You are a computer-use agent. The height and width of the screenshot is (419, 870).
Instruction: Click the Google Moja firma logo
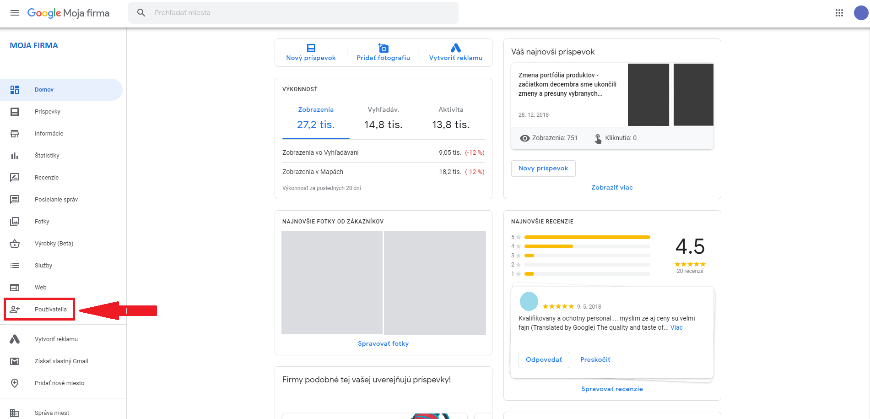68,13
